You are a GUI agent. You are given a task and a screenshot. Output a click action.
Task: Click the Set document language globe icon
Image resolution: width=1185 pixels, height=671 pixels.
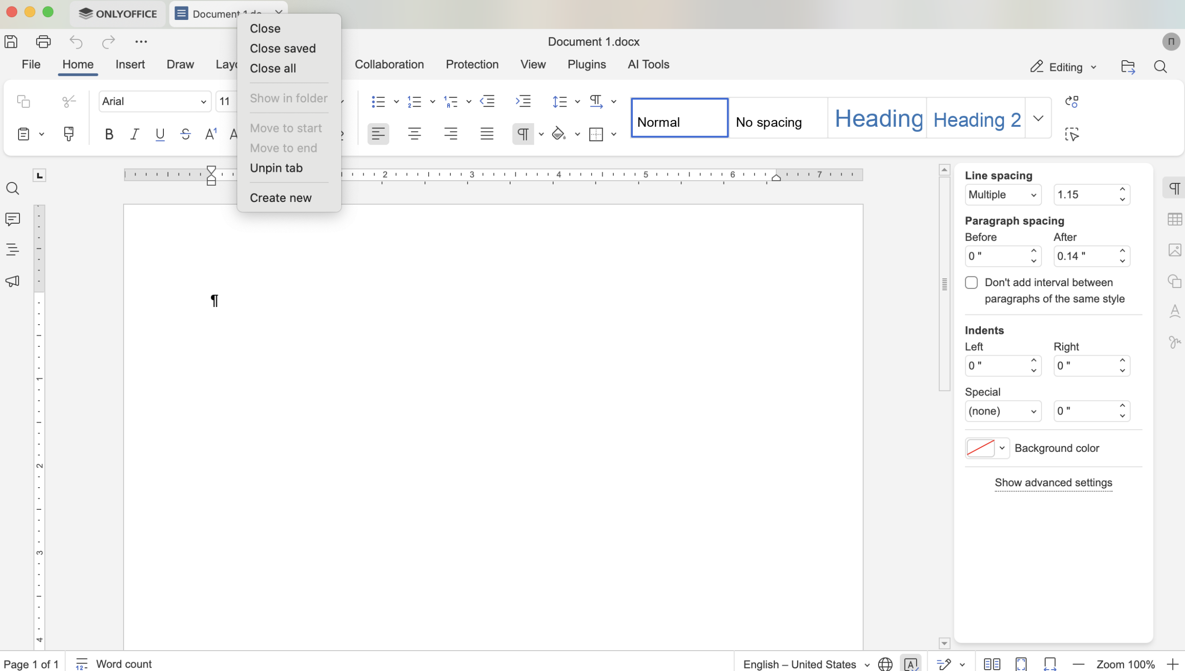click(x=885, y=664)
